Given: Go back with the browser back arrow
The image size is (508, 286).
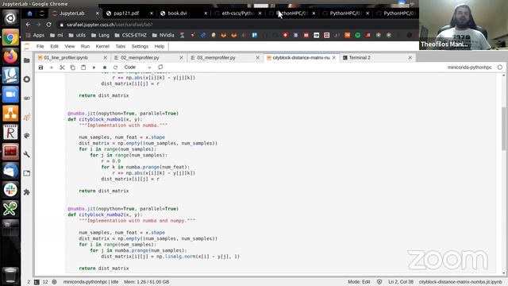Looking at the screenshot, I should pyautogui.click(x=28, y=25).
